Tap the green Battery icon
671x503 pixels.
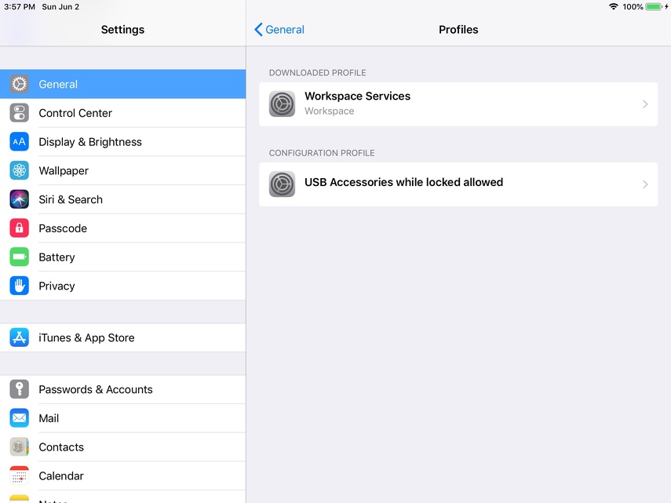coord(20,257)
